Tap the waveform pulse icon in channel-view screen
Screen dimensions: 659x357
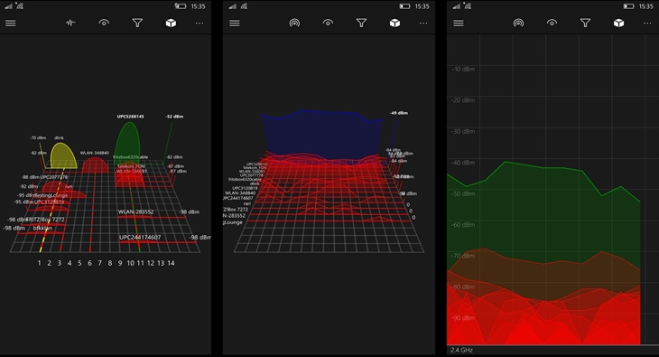tap(70, 23)
